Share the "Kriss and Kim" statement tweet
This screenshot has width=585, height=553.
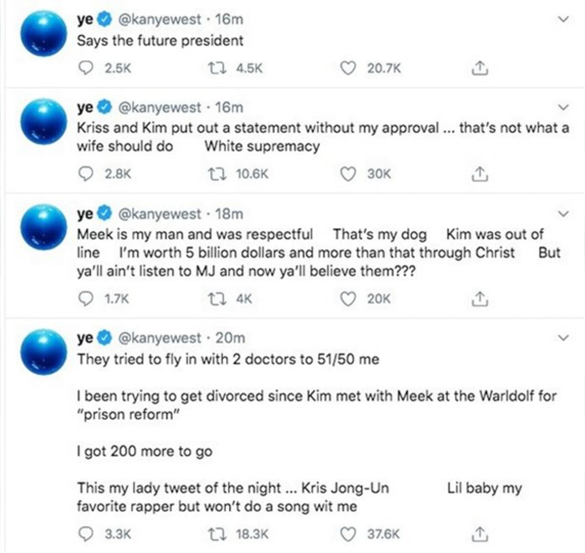[479, 175]
